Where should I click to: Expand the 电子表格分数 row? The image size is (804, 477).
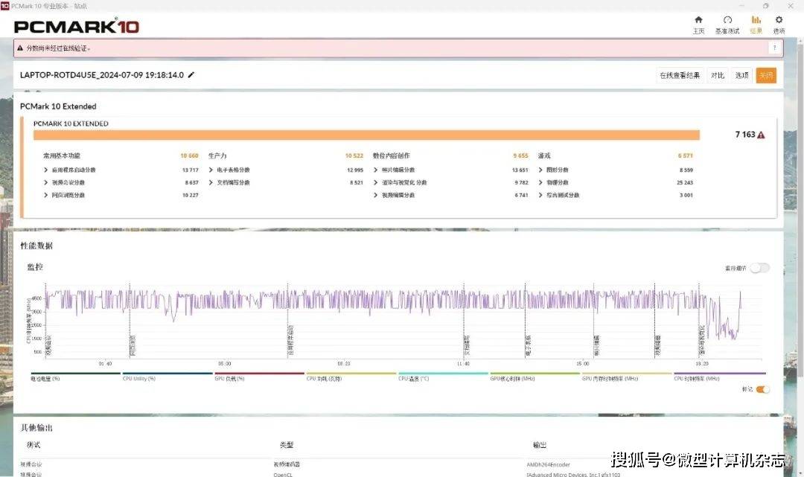click(x=211, y=170)
